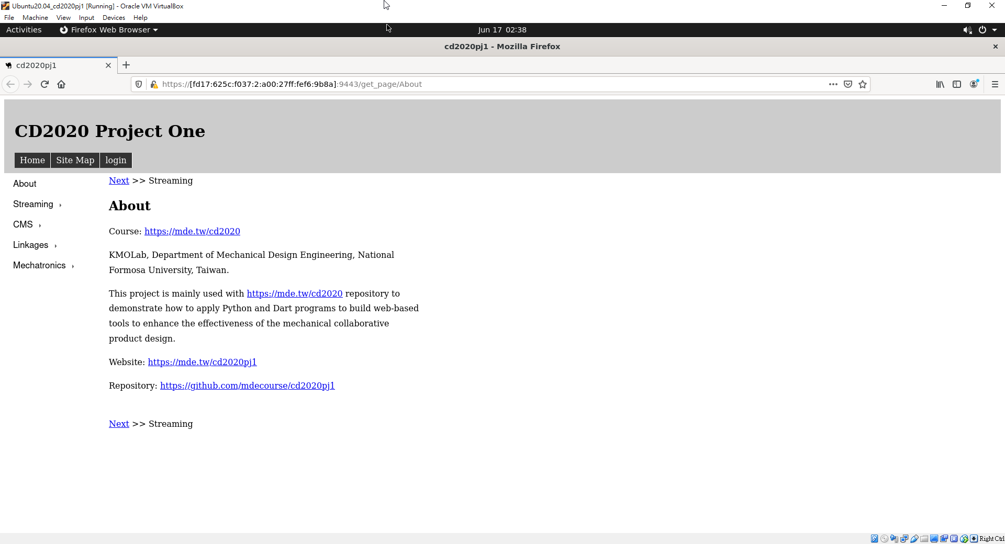Open page actions three-dot menu
1005x544 pixels.
click(x=833, y=84)
